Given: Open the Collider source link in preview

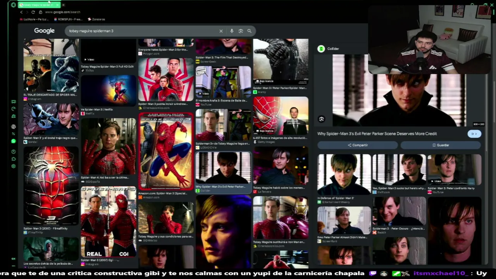Looking at the screenshot, I should 328,48.
